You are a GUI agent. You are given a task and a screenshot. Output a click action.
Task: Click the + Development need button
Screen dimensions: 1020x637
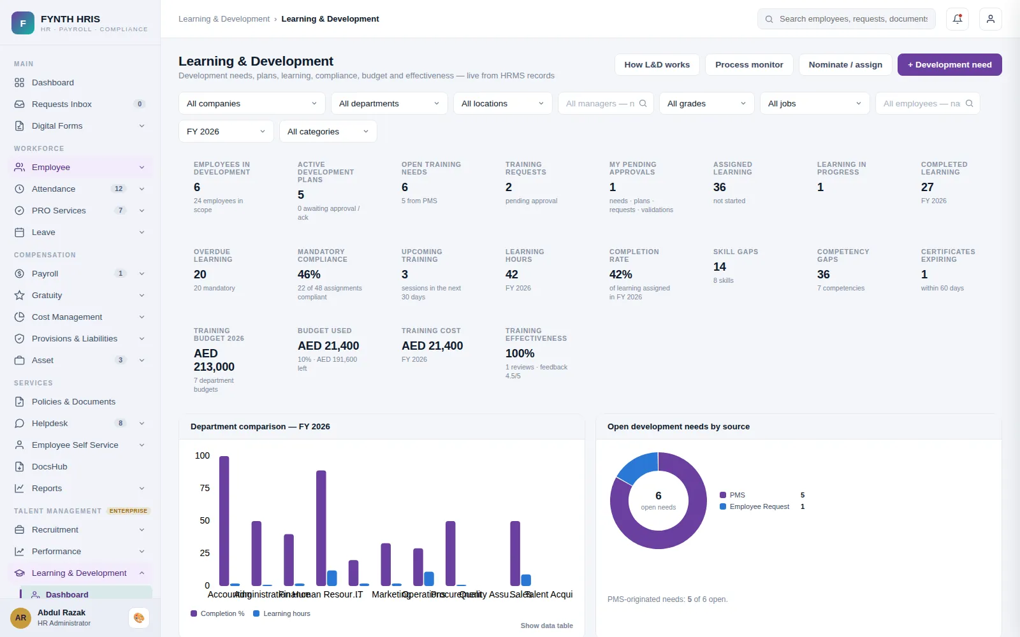[x=950, y=65]
